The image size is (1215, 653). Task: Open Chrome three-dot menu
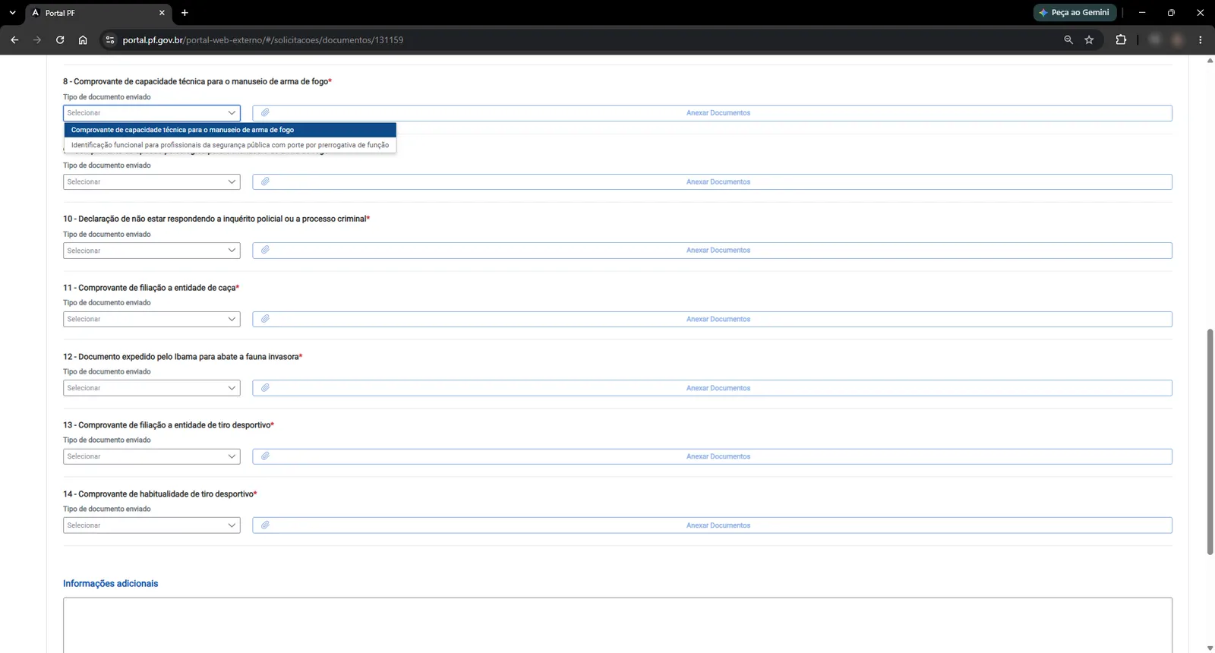pos(1200,39)
